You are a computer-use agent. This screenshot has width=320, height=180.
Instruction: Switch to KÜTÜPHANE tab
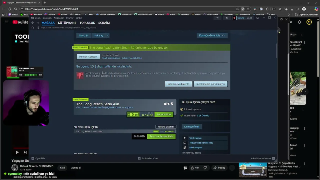[67, 23]
